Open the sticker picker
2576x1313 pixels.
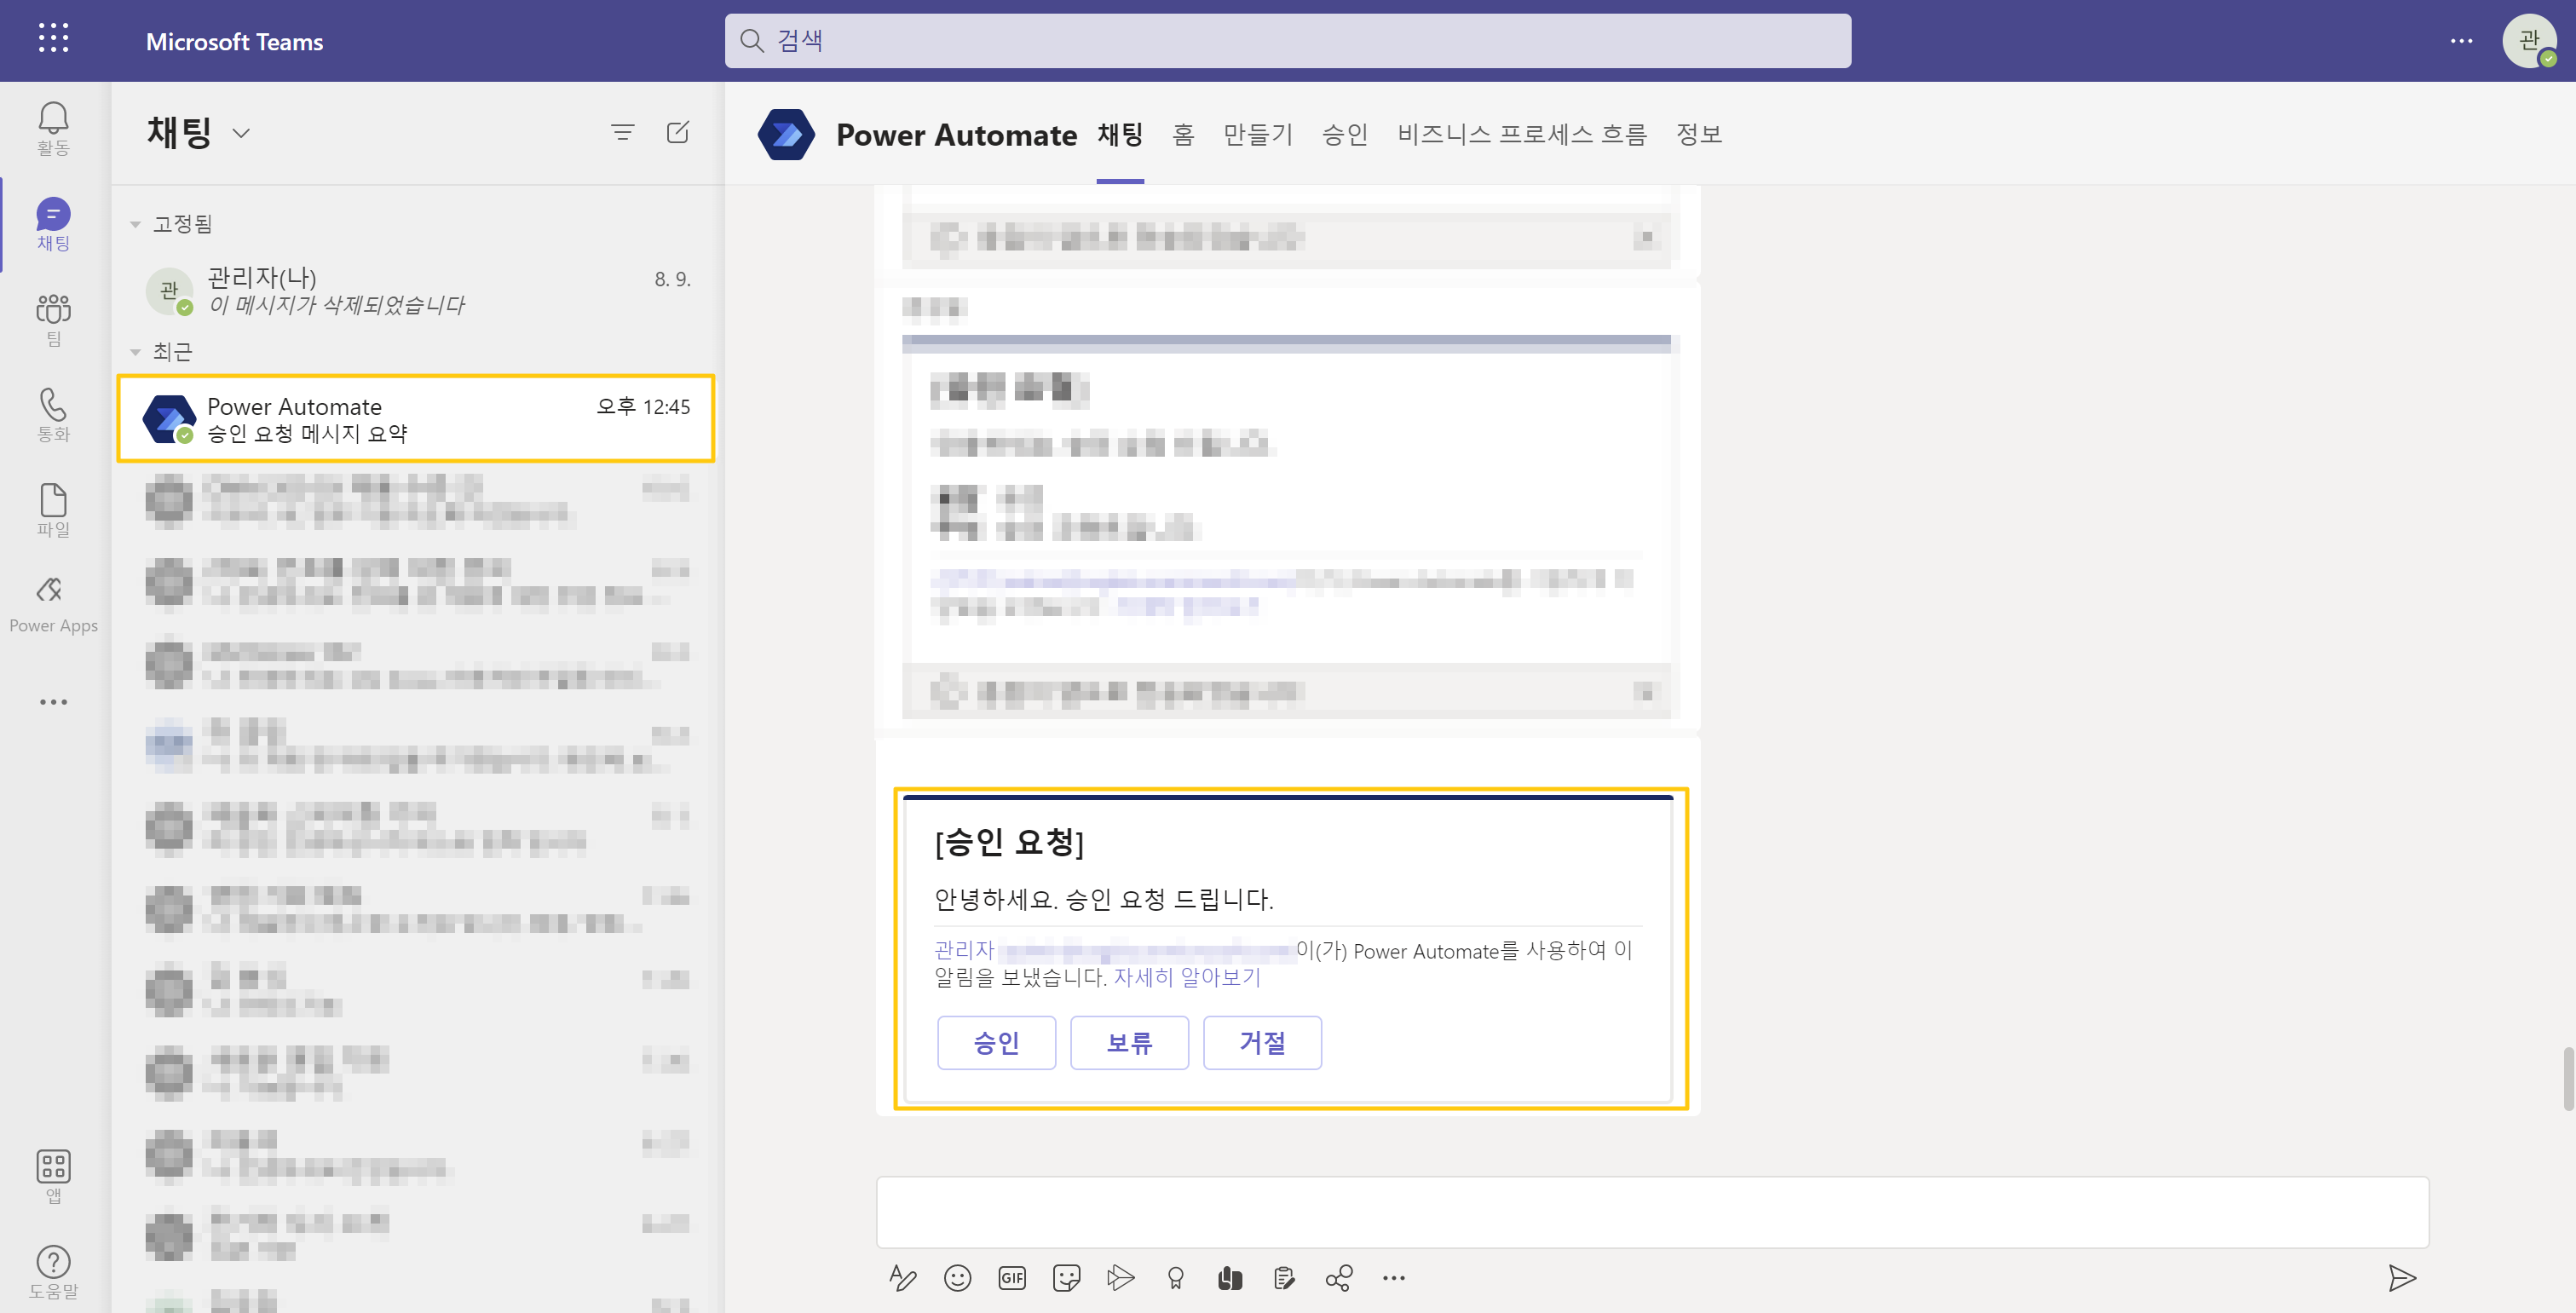click(1066, 1277)
